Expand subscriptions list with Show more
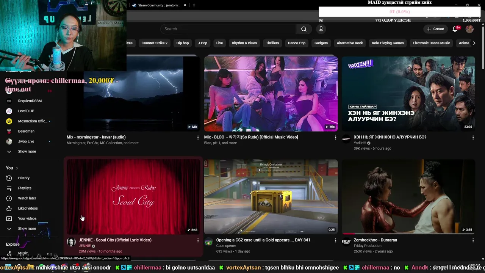This screenshot has height=273, width=485. 30,152
